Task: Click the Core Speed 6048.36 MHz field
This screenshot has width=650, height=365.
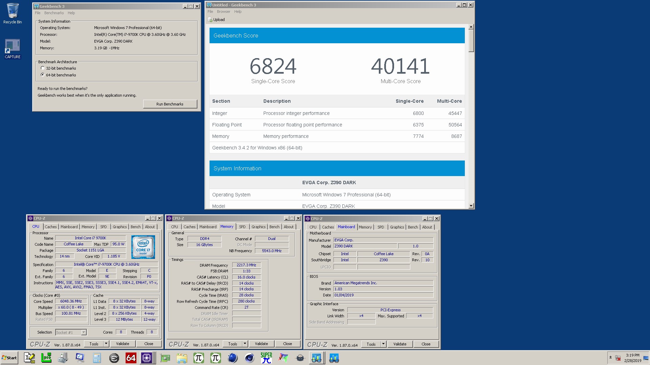Action: pos(71,301)
